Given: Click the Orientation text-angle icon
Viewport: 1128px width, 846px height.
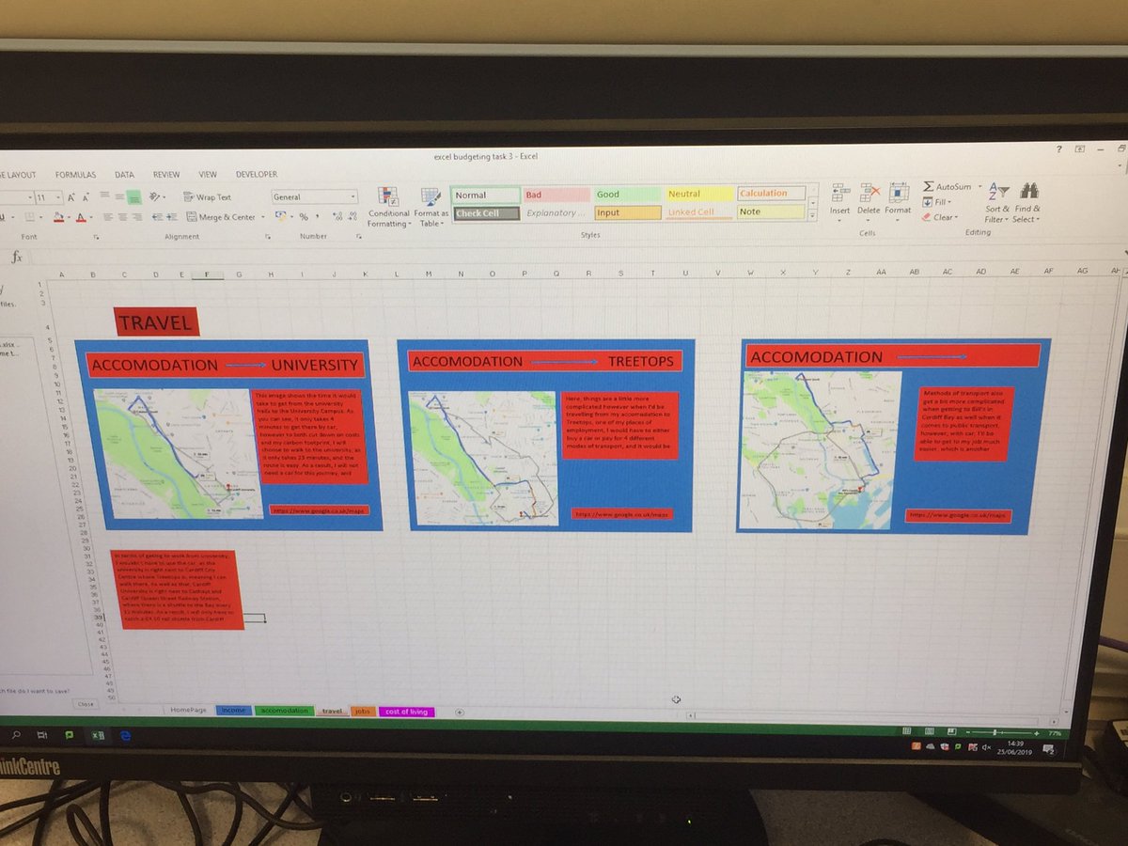Looking at the screenshot, I should [x=154, y=197].
